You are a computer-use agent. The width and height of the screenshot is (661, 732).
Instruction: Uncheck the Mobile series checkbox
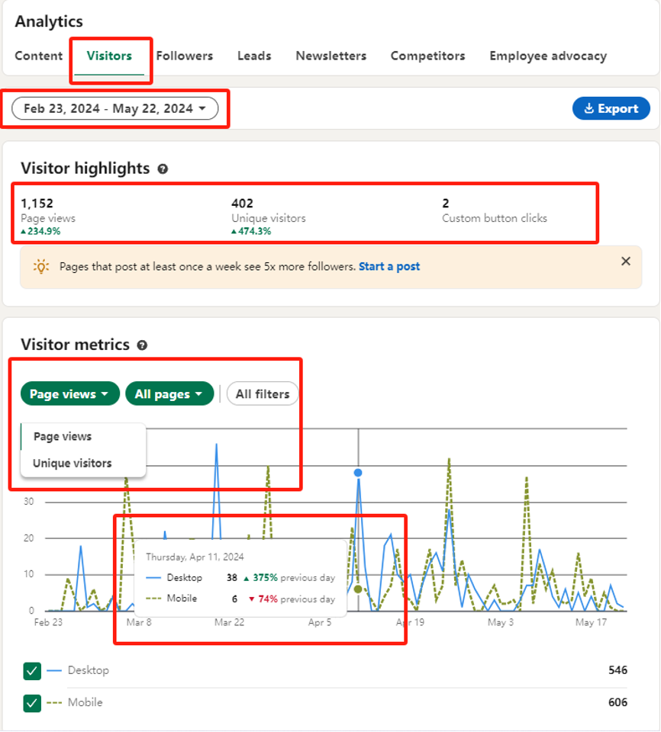click(x=32, y=703)
